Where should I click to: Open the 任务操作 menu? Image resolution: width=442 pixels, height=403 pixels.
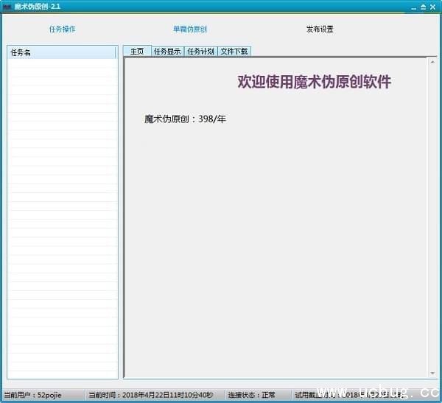click(x=62, y=29)
